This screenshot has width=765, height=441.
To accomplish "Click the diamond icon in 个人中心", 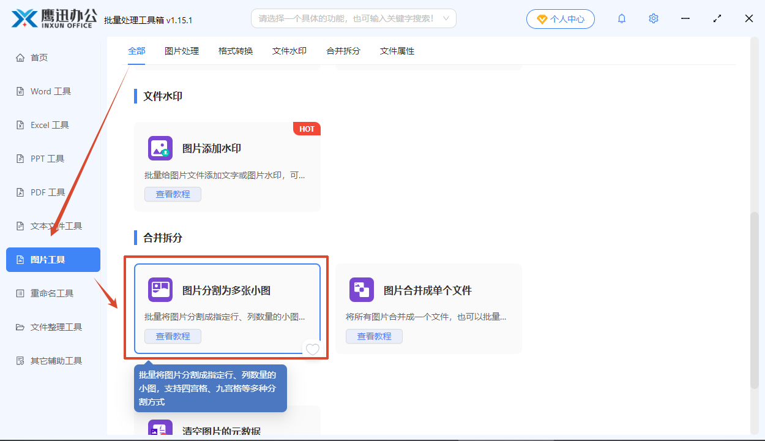I will click(542, 19).
